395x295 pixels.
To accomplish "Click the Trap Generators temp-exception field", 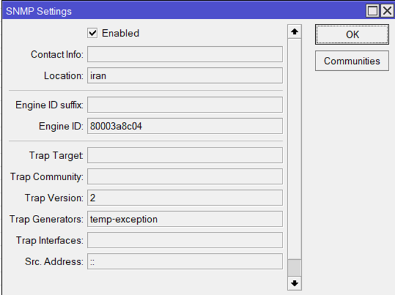I will point(185,219).
